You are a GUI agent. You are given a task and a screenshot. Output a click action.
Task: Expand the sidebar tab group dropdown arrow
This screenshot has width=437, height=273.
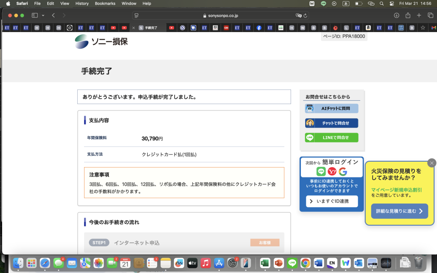click(43, 15)
